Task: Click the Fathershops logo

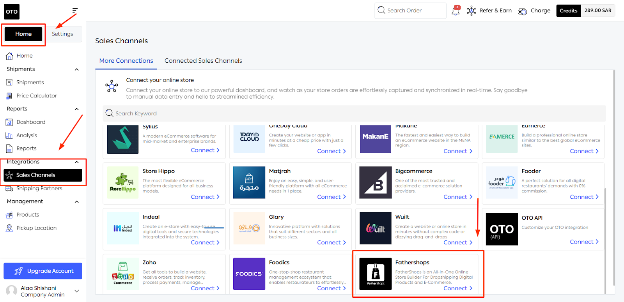Action: pyautogui.click(x=376, y=274)
